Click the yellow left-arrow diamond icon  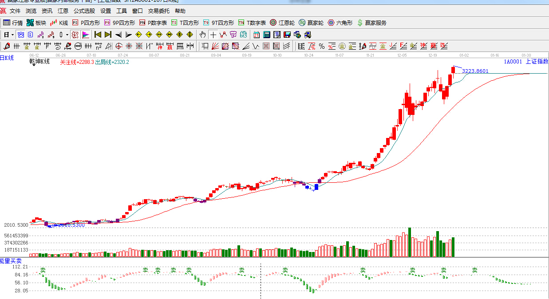(138, 35)
